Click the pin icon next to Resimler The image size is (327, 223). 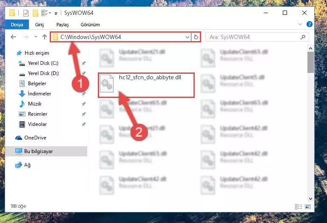tap(84, 114)
